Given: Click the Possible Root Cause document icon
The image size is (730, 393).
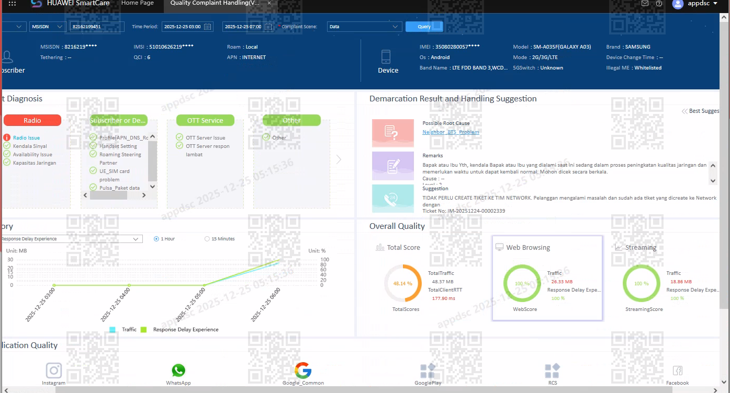Looking at the screenshot, I should 392,133.
